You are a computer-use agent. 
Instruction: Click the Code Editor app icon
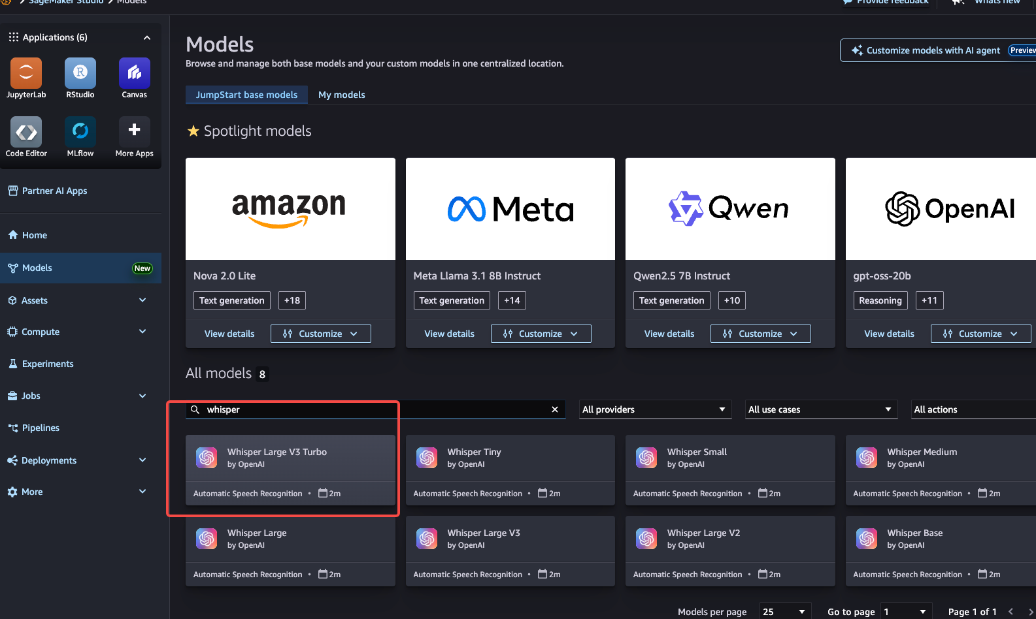click(x=26, y=133)
